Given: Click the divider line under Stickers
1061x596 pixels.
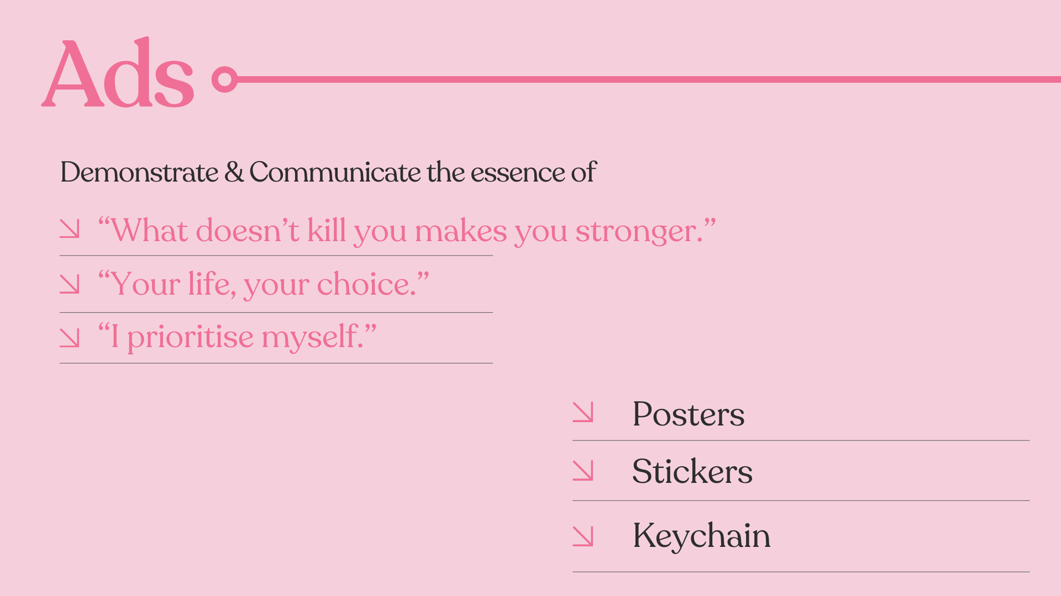Looking at the screenshot, I should point(801,501).
